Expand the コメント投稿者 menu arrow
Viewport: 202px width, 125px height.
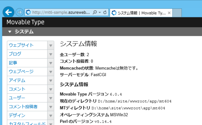coord(50,107)
